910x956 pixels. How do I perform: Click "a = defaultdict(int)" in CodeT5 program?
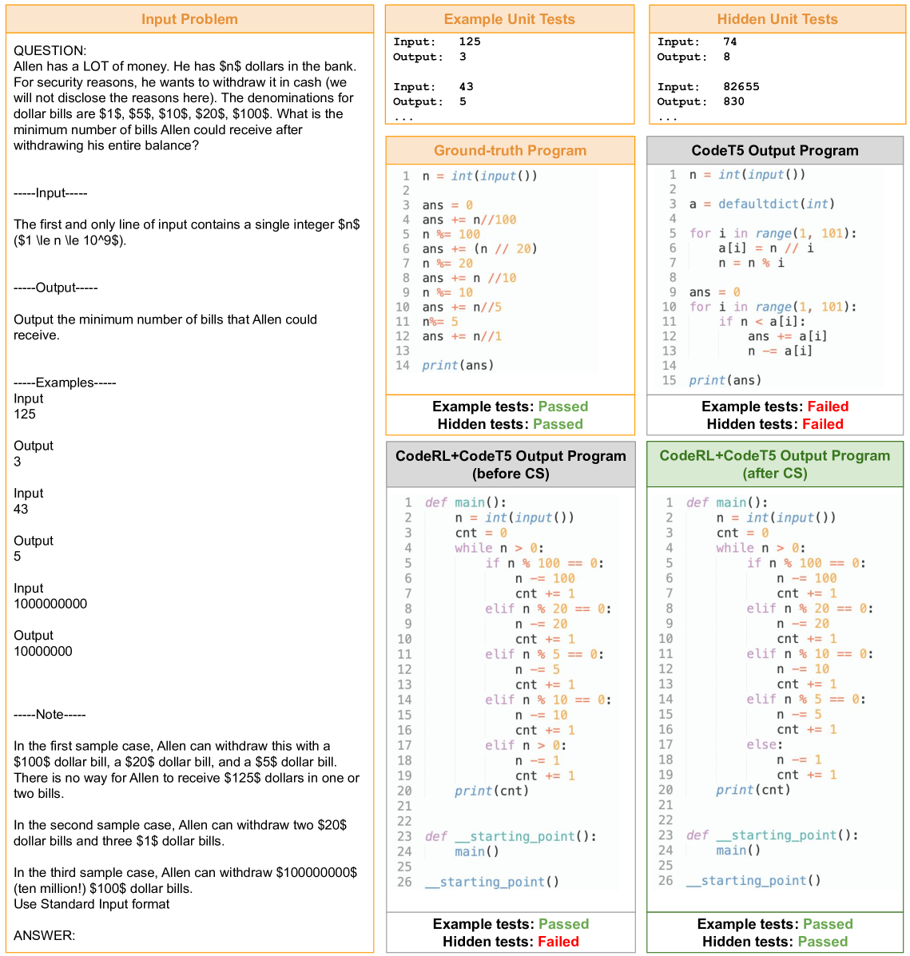[x=761, y=204]
